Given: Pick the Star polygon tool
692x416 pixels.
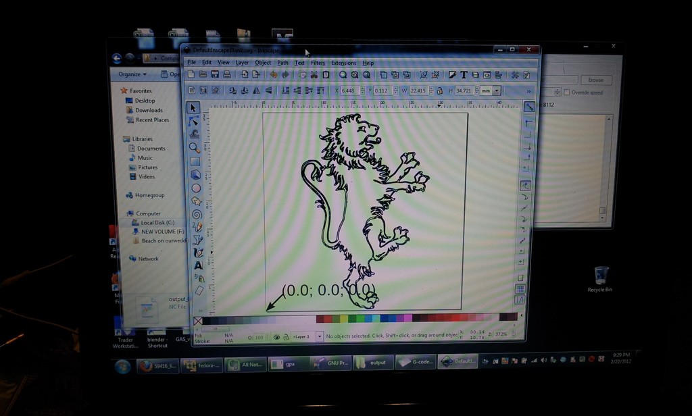Looking at the screenshot, I should pyautogui.click(x=196, y=201).
